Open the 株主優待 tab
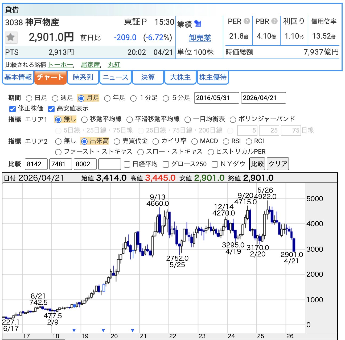 213,77
